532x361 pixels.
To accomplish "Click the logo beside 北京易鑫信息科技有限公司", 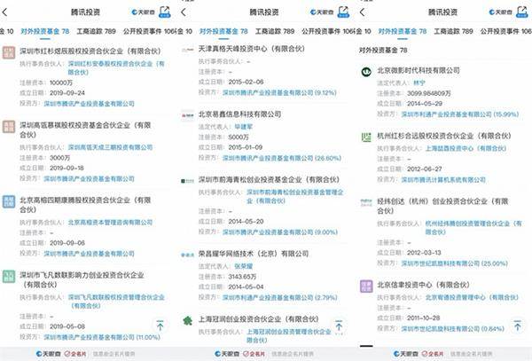I will (x=188, y=115).
